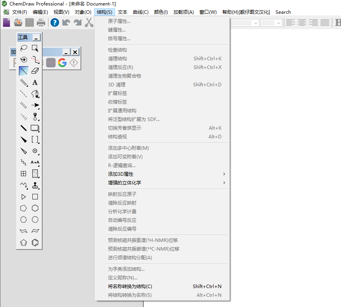Click the Open file toolbar icon
341x307 pixels.
pos(18,22)
